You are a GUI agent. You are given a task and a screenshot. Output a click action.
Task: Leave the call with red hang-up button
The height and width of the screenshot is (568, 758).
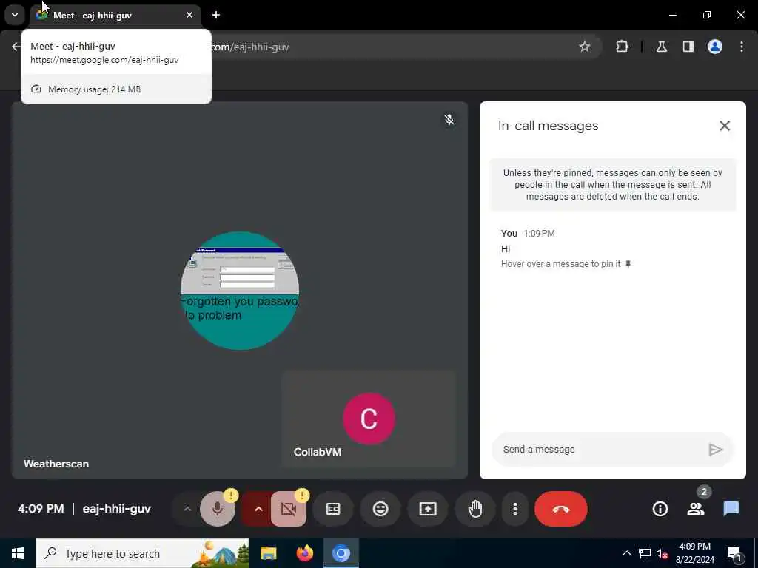(x=561, y=509)
